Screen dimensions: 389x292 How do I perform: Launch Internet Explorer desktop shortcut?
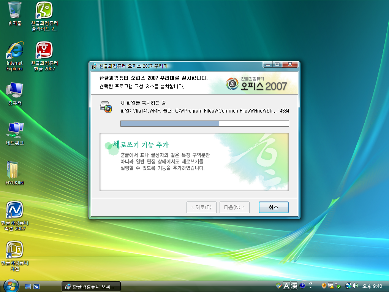[x=15, y=56]
